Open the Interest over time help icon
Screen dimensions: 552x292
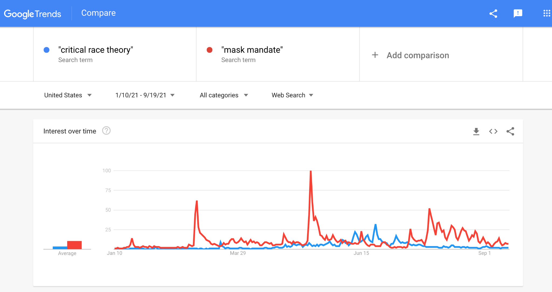[x=106, y=131]
